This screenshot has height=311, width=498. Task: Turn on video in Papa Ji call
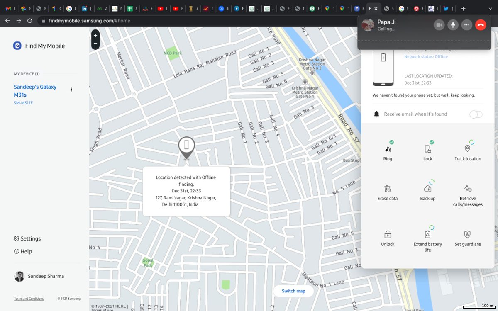[439, 25]
